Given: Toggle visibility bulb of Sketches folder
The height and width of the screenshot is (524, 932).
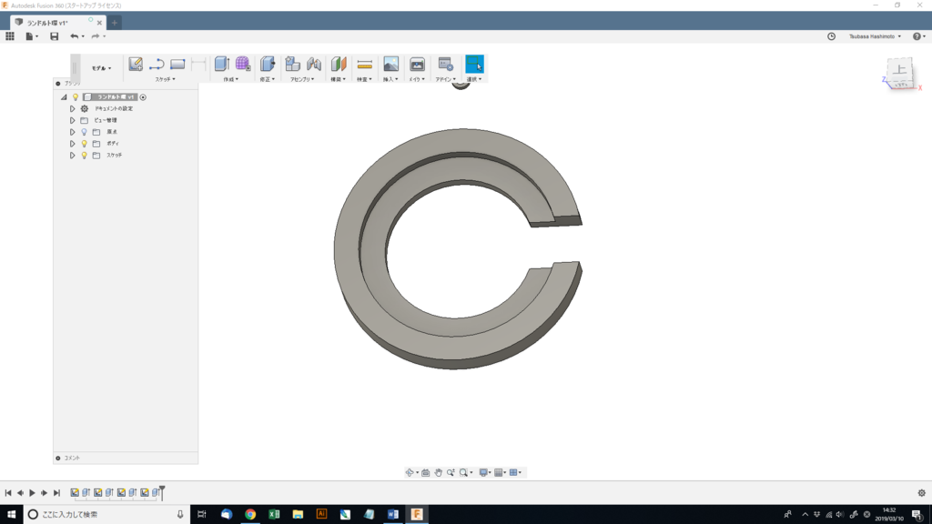Looking at the screenshot, I should (85, 156).
